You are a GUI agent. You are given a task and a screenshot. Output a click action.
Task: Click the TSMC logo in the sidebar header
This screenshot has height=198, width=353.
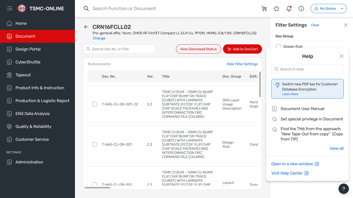pos(22,9)
